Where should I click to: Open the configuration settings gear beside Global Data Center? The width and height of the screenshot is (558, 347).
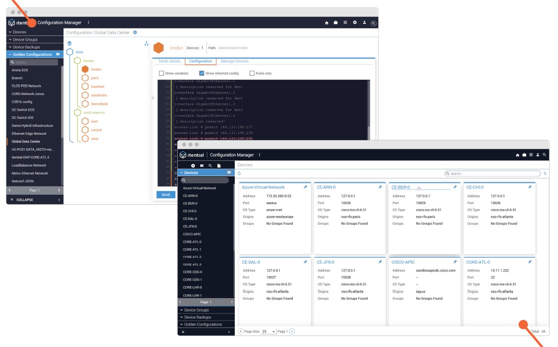click(135, 32)
